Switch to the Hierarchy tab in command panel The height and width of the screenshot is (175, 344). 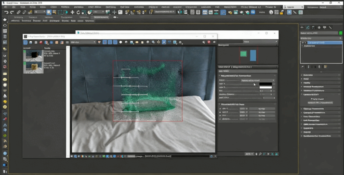[314, 27]
